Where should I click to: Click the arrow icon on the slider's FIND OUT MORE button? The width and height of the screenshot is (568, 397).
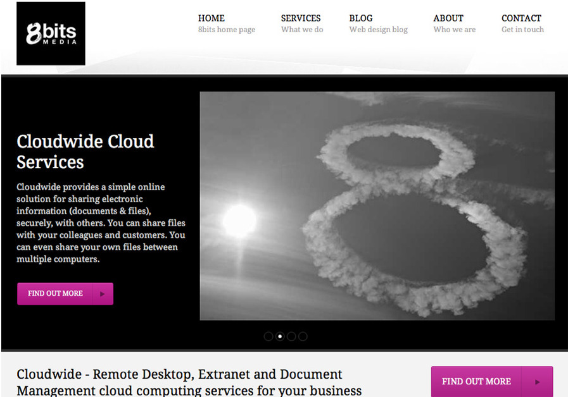coord(102,294)
